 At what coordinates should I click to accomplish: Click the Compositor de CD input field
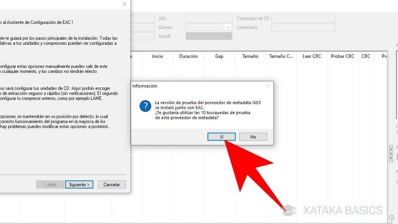(x=304, y=18)
